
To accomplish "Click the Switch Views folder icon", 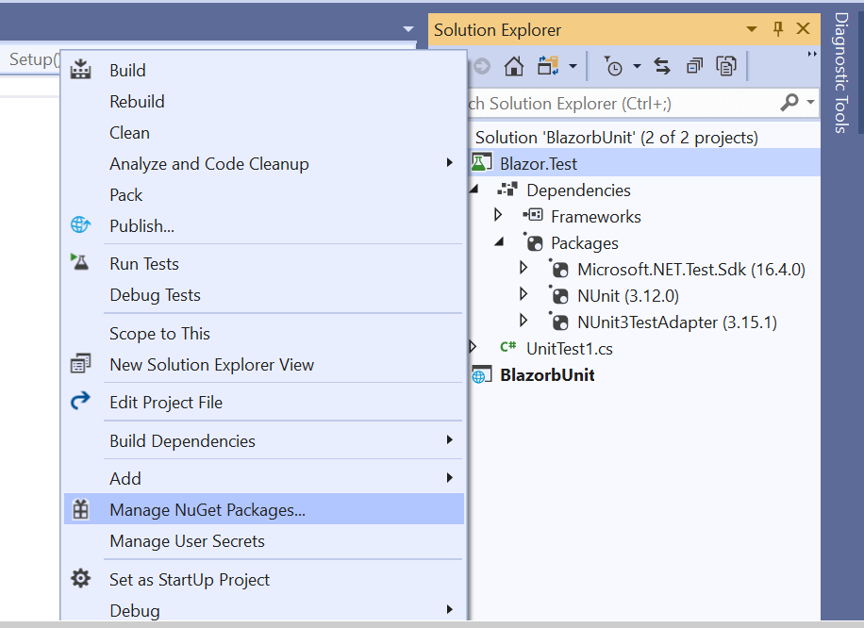I will pos(548,66).
